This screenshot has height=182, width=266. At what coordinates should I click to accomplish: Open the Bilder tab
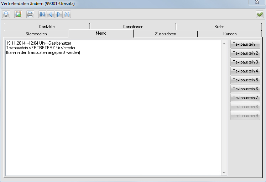tap(219, 27)
